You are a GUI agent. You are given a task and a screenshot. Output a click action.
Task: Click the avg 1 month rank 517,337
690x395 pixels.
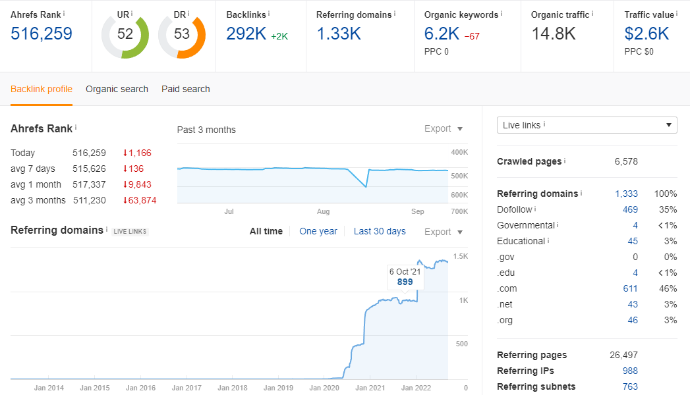coord(90,184)
